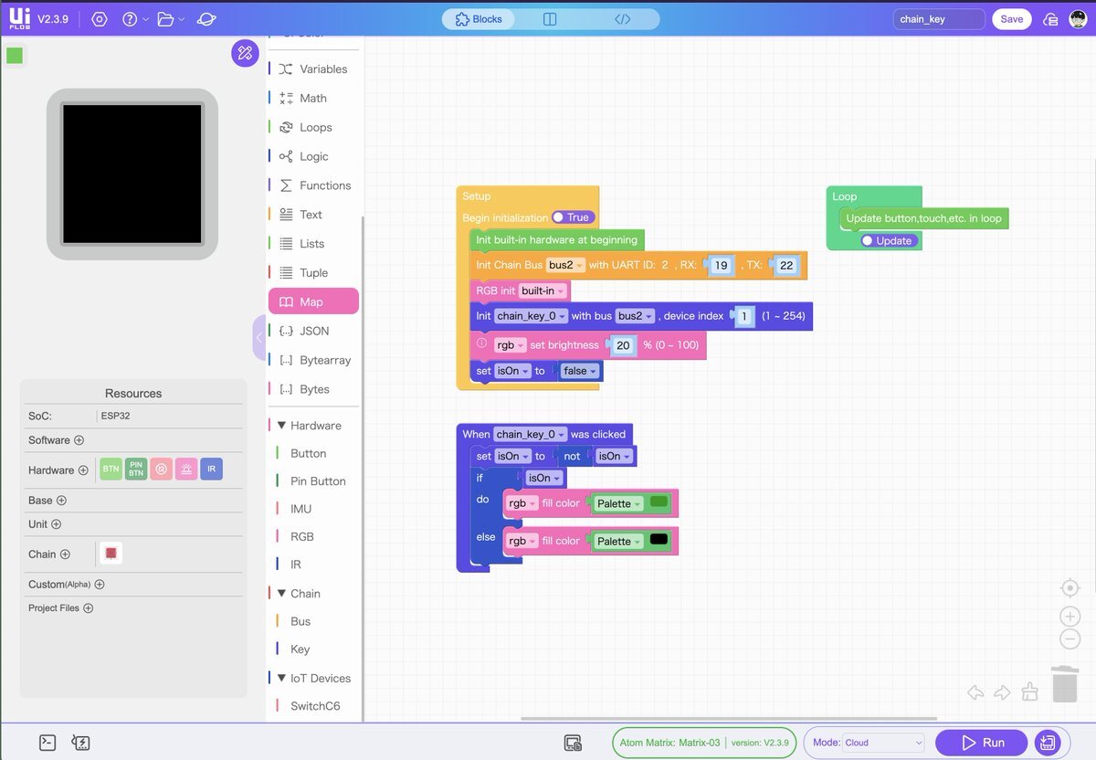The width and height of the screenshot is (1096, 760).
Task: Select the Map block category
Action: [313, 301]
